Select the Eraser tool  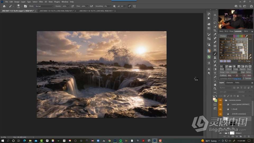(x=215, y=65)
